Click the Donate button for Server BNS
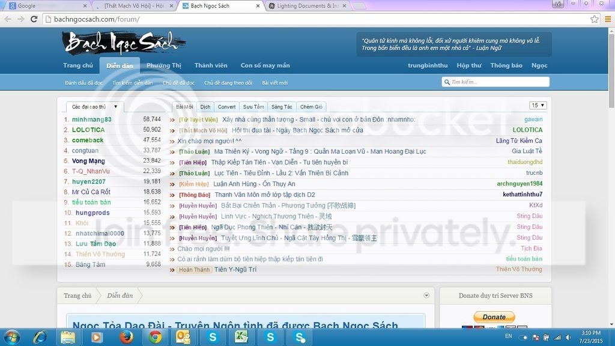 tap(494, 317)
